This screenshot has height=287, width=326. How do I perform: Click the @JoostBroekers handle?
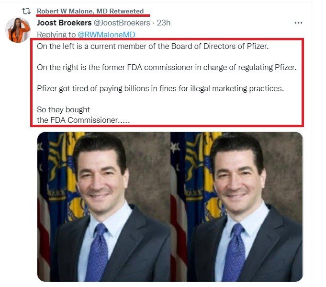click(x=122, y=23)
